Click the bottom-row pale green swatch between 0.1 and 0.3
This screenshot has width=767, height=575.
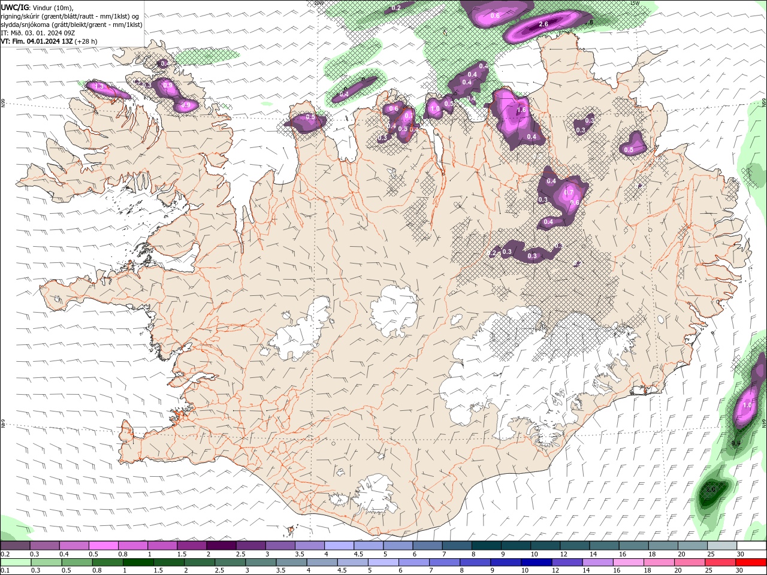[15, 562]
